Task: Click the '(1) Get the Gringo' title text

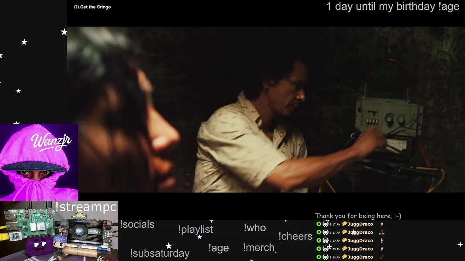Action: pyautogui.click(x=92, y=7)
